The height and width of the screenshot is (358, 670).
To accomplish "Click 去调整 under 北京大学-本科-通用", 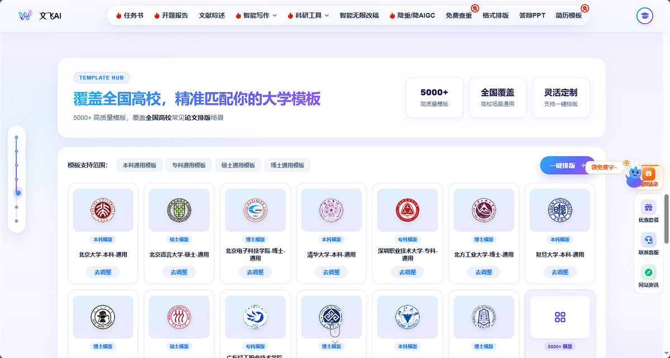I will 103,272.
